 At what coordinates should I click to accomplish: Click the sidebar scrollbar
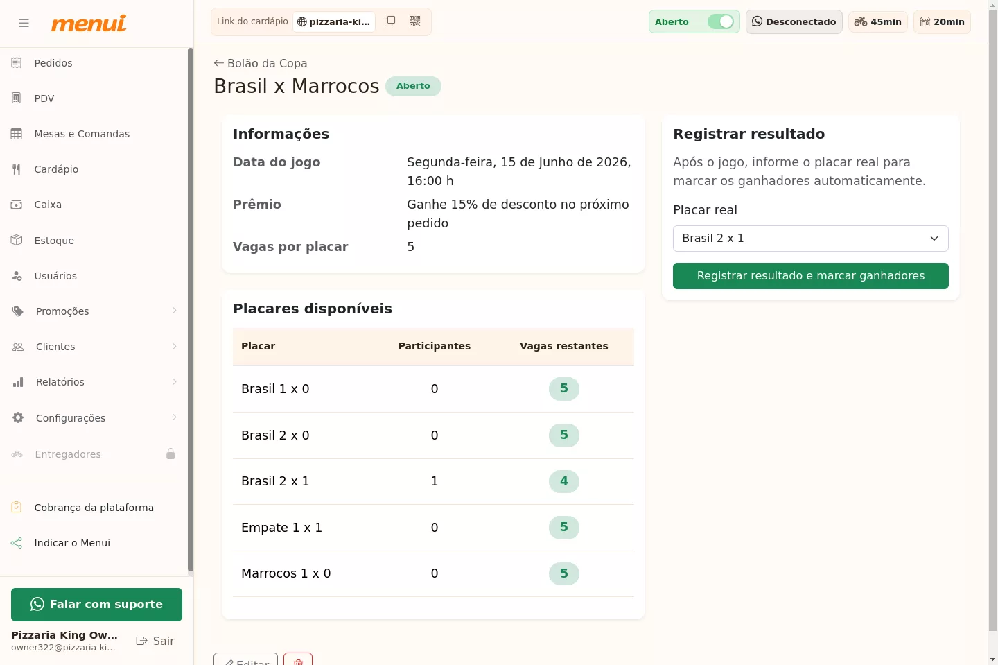(191, 310)
